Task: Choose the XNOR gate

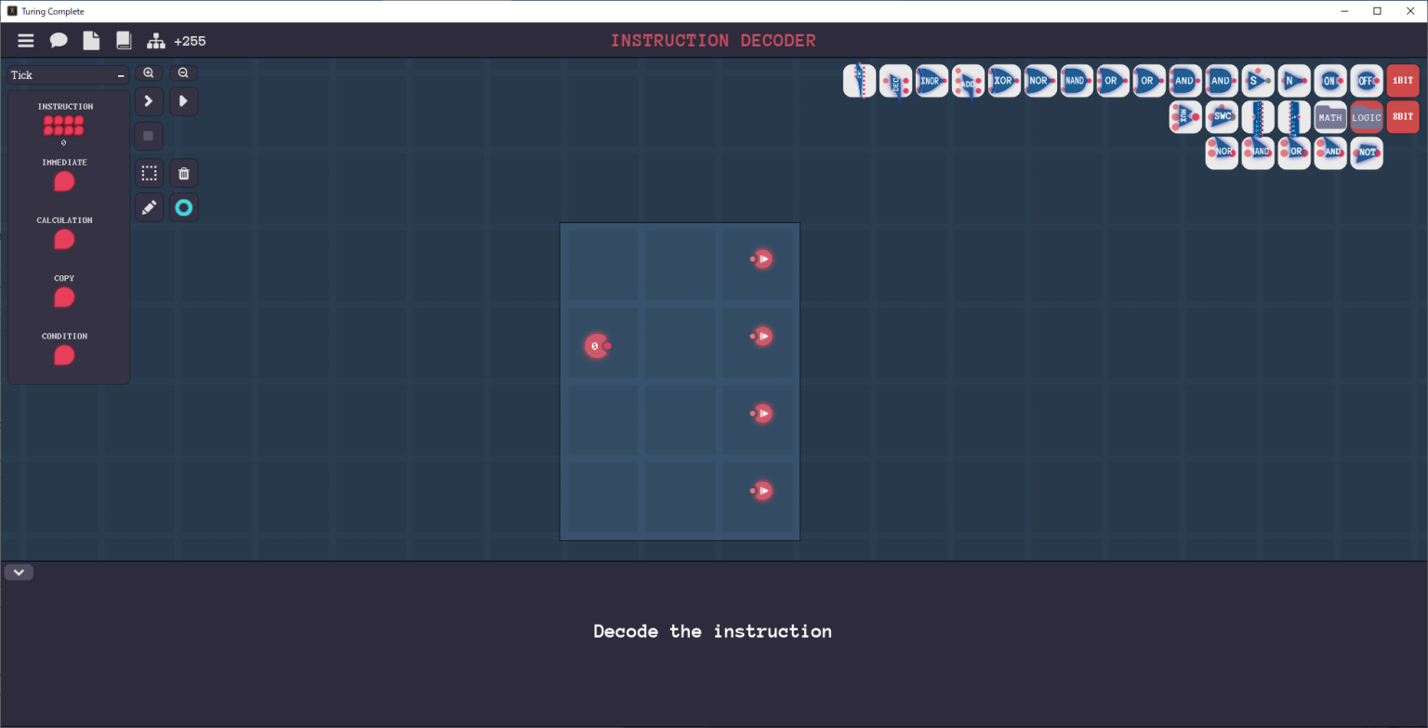Action: (932, 80)
